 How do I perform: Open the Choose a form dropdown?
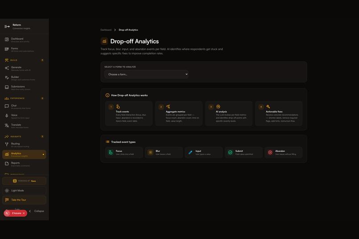coord(147,74)
